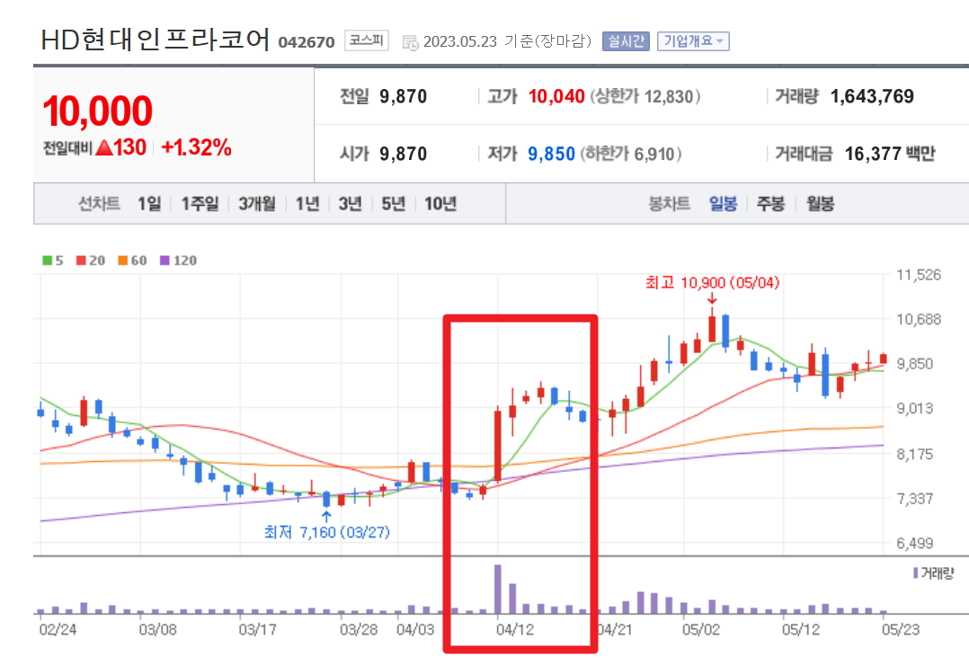Image resolution: width=969 pixels, height=665 pixels.
Task: Click the red 20-day moving average swatch
Action: pos(81,261)
